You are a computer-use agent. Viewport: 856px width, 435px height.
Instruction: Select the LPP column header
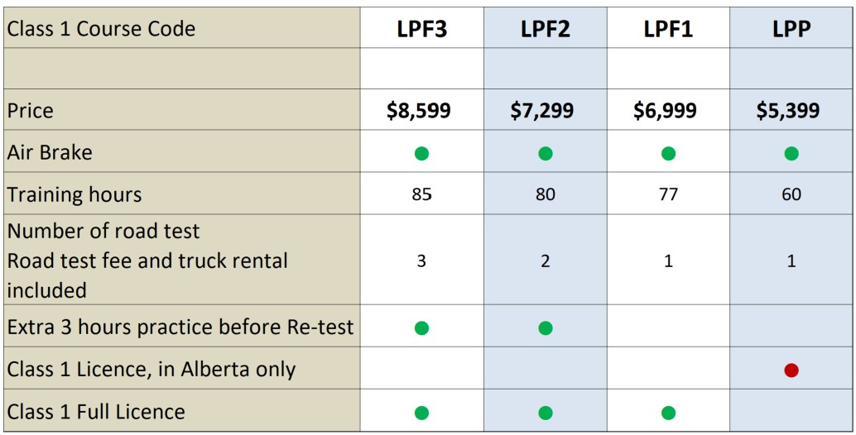click(791, 29)
